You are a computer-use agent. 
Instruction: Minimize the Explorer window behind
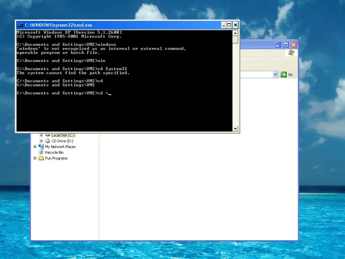[278, 45]
